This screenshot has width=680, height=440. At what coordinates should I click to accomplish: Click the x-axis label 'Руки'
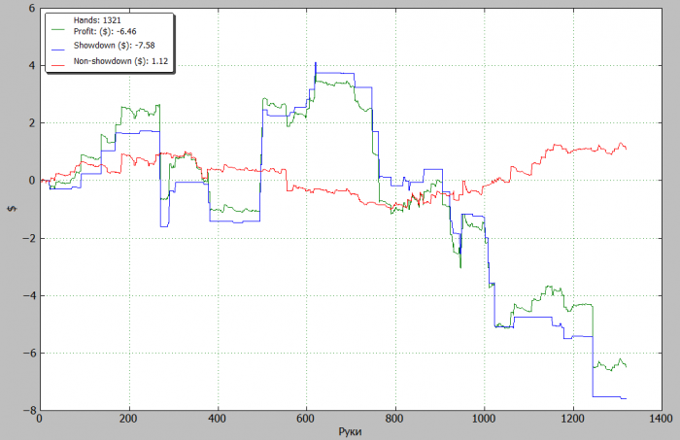click(350, 432)
